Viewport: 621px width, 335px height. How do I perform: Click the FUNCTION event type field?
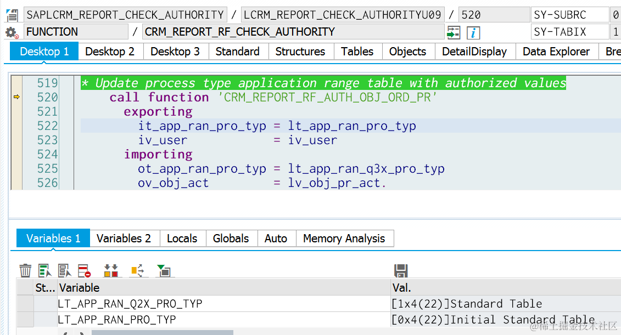tap(76, 32)
